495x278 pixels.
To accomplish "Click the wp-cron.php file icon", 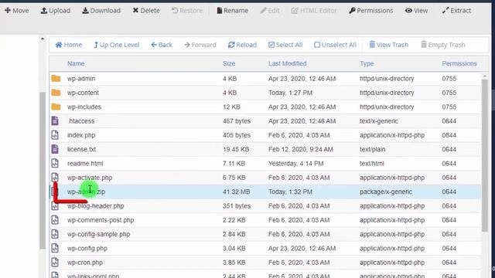I will pos(55,263).
